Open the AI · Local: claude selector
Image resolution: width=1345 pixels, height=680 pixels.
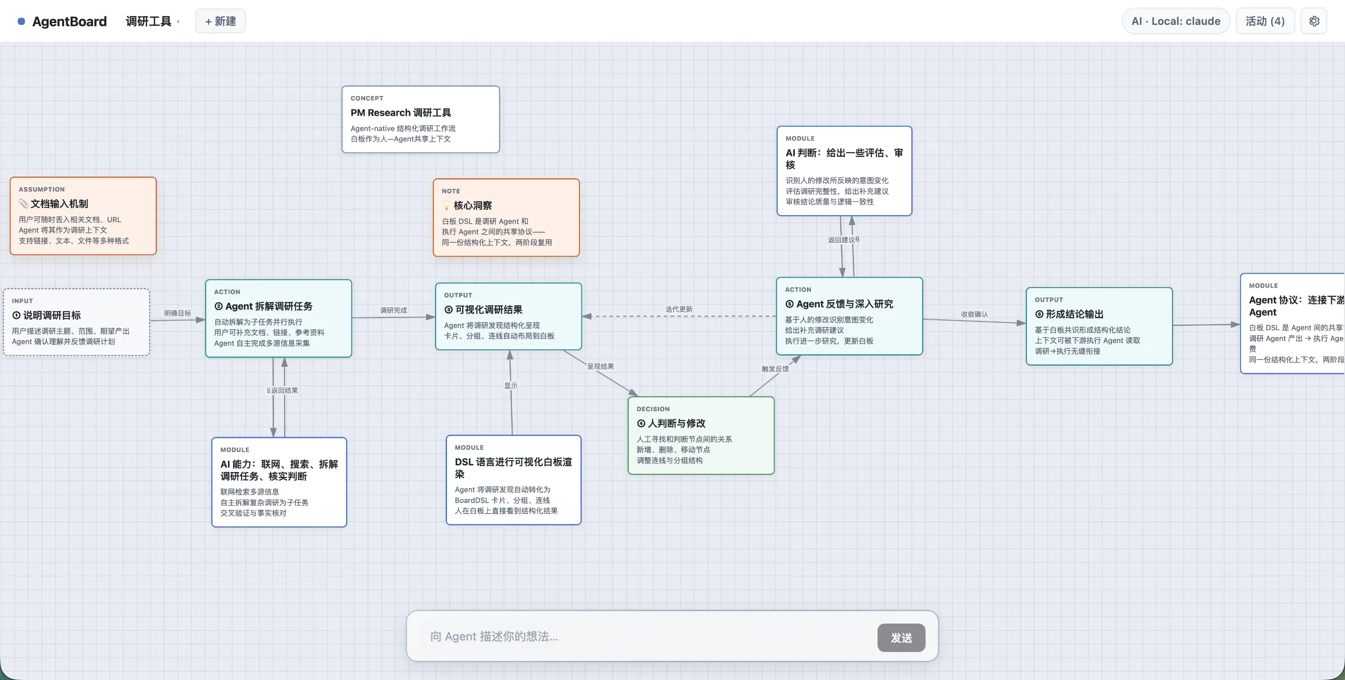pyautogui.click(x=1176, y=21)
